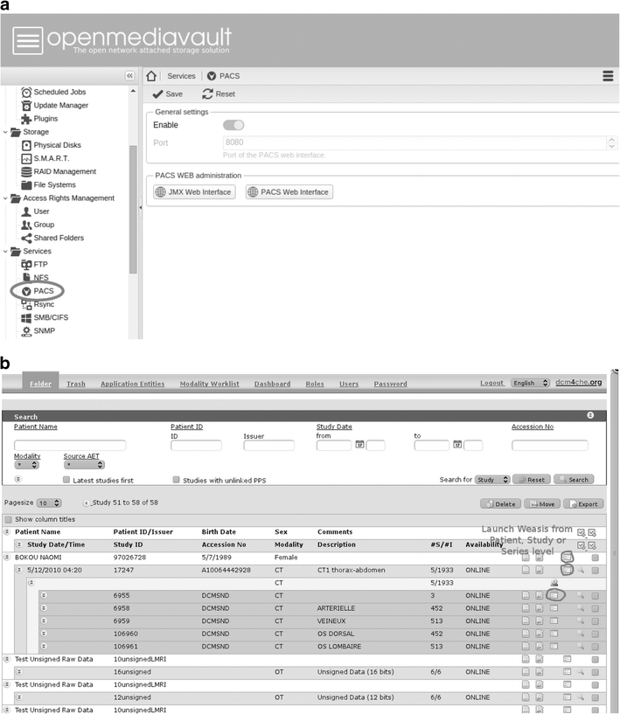Switch to the Application Entities tab
The width and height of the screenshot is (620, 714).
[x=133, y=384]
